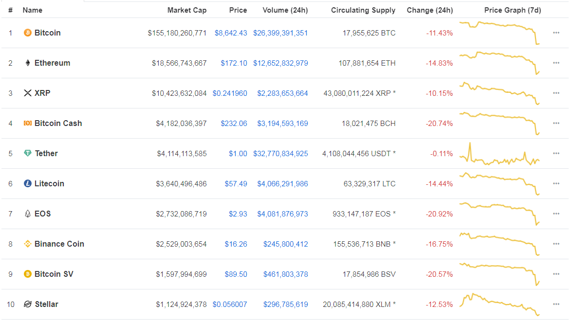Open Stellar 7-day price graph
The width and height of the screenshot is (574, 323).
pos(500,305)
